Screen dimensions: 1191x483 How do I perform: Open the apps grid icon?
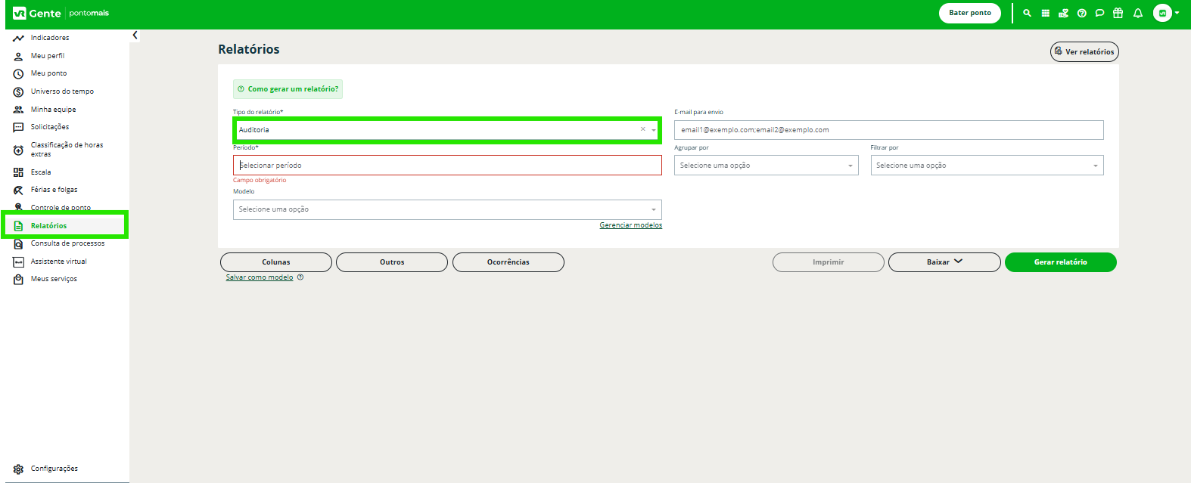click(x=1045, y=13)
